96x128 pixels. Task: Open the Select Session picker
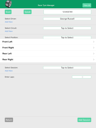click(x=67, y=67)
